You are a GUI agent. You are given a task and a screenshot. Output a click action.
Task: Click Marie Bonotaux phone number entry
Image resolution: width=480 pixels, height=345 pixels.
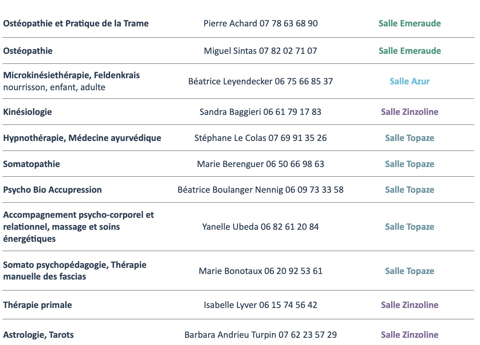point(261,271)
